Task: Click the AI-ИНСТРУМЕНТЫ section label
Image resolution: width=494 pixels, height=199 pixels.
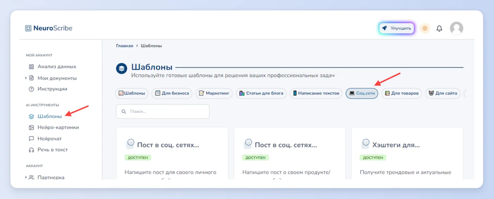Action: click(x=42, y=105)
